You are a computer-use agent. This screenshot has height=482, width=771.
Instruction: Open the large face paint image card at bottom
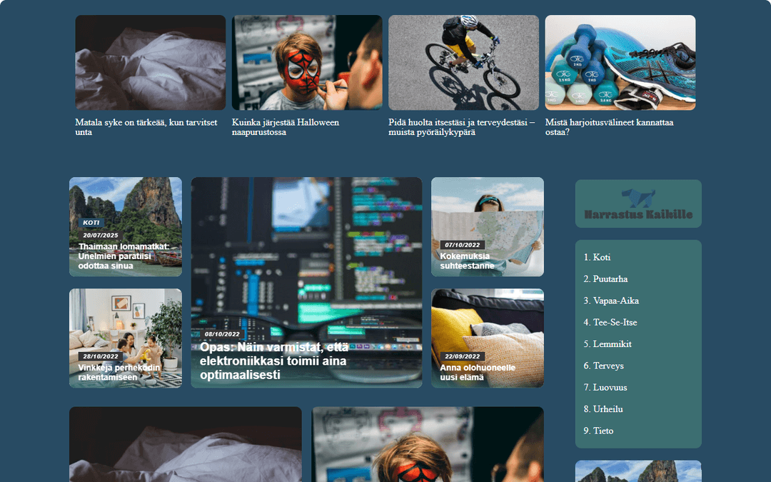point(428,444)
